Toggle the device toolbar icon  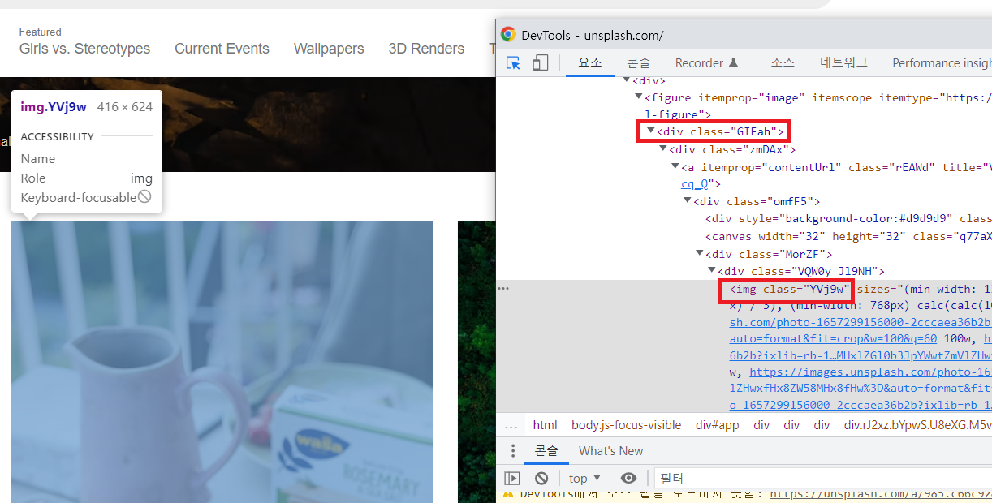click(540, 63)
